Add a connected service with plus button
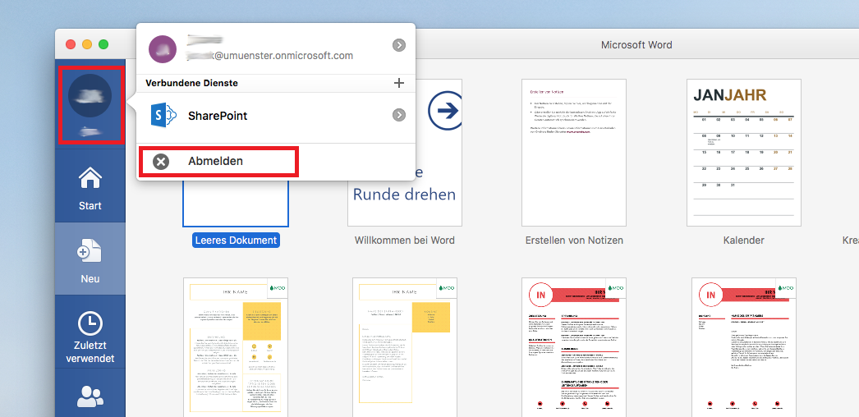 tap(399, 83)
